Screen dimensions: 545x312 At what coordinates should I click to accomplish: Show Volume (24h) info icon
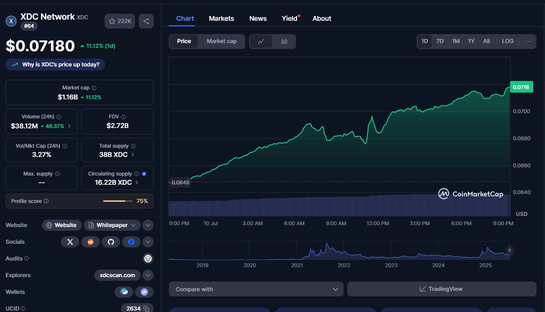click(x=59, y=117)
